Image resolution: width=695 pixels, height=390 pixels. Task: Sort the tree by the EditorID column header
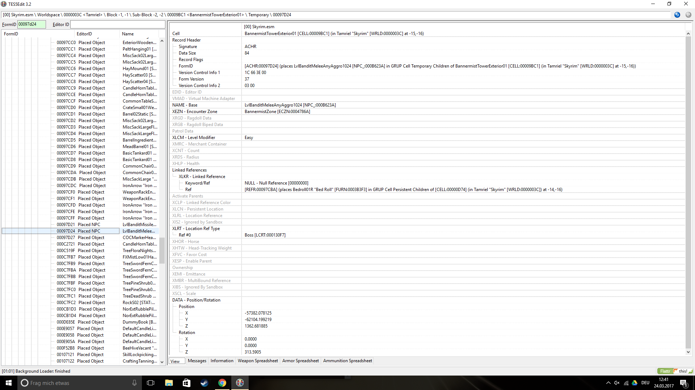[84, 34]
